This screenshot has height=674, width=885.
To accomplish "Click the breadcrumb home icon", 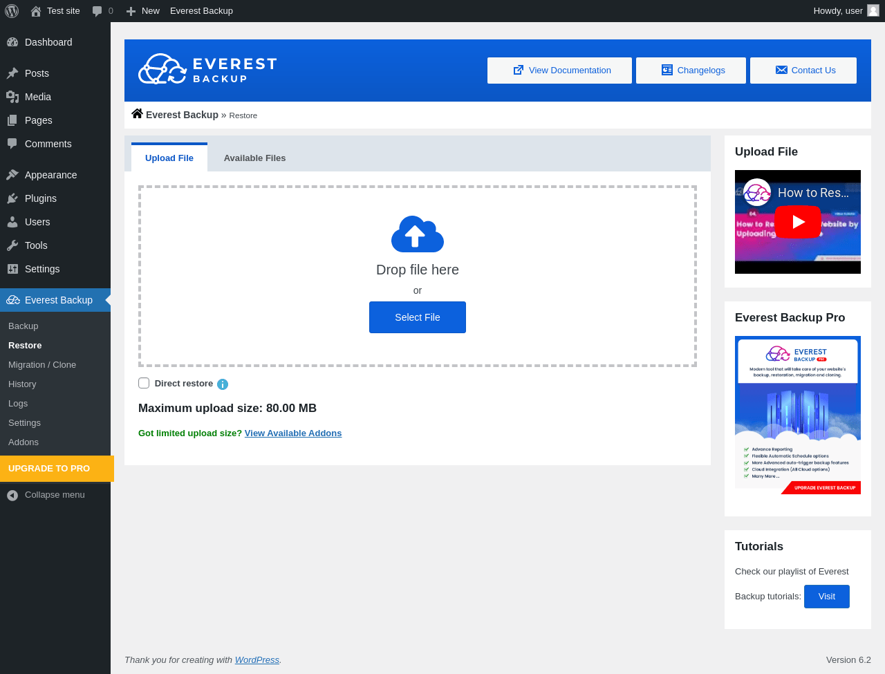I will [137, 114].
